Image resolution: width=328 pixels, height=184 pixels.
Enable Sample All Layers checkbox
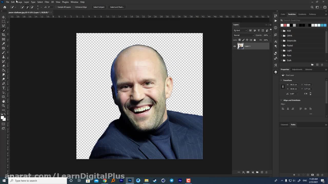(x=56, y=7)
